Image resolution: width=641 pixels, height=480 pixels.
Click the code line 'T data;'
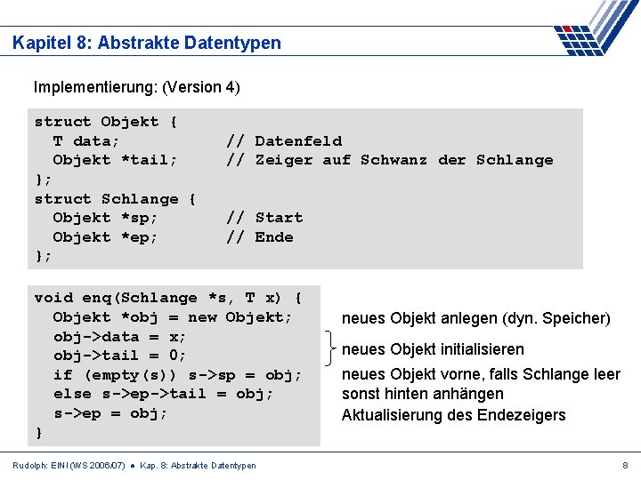pos(85,141)
